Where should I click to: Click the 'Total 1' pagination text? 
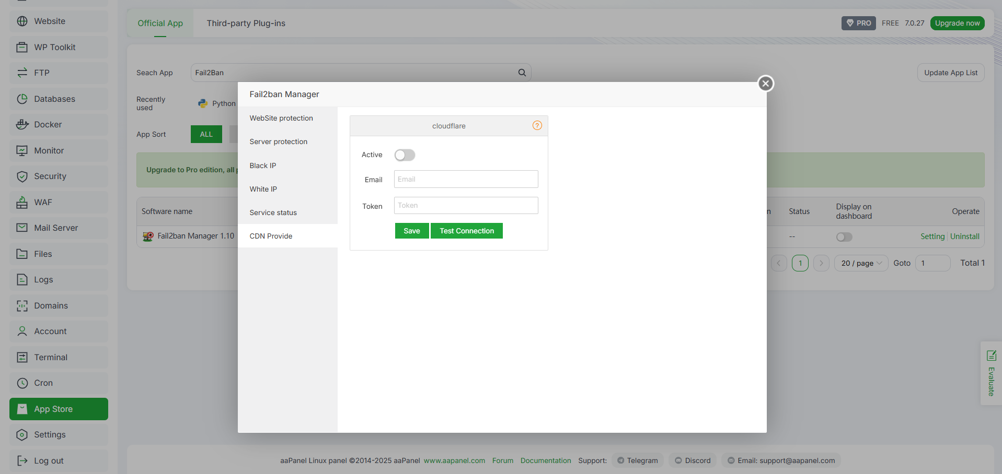click(972, 263)
